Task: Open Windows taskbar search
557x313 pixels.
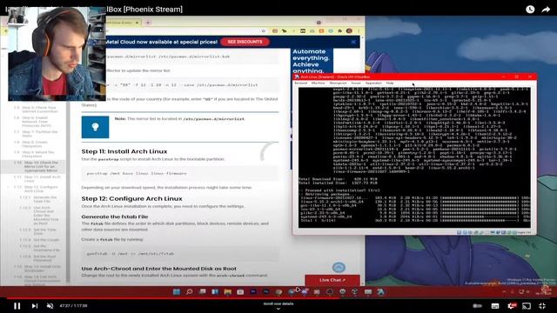Action: point(190,292)
